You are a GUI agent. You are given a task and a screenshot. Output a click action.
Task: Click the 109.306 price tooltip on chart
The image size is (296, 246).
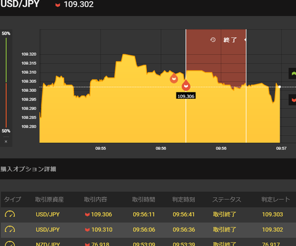[x=186, y=96]
